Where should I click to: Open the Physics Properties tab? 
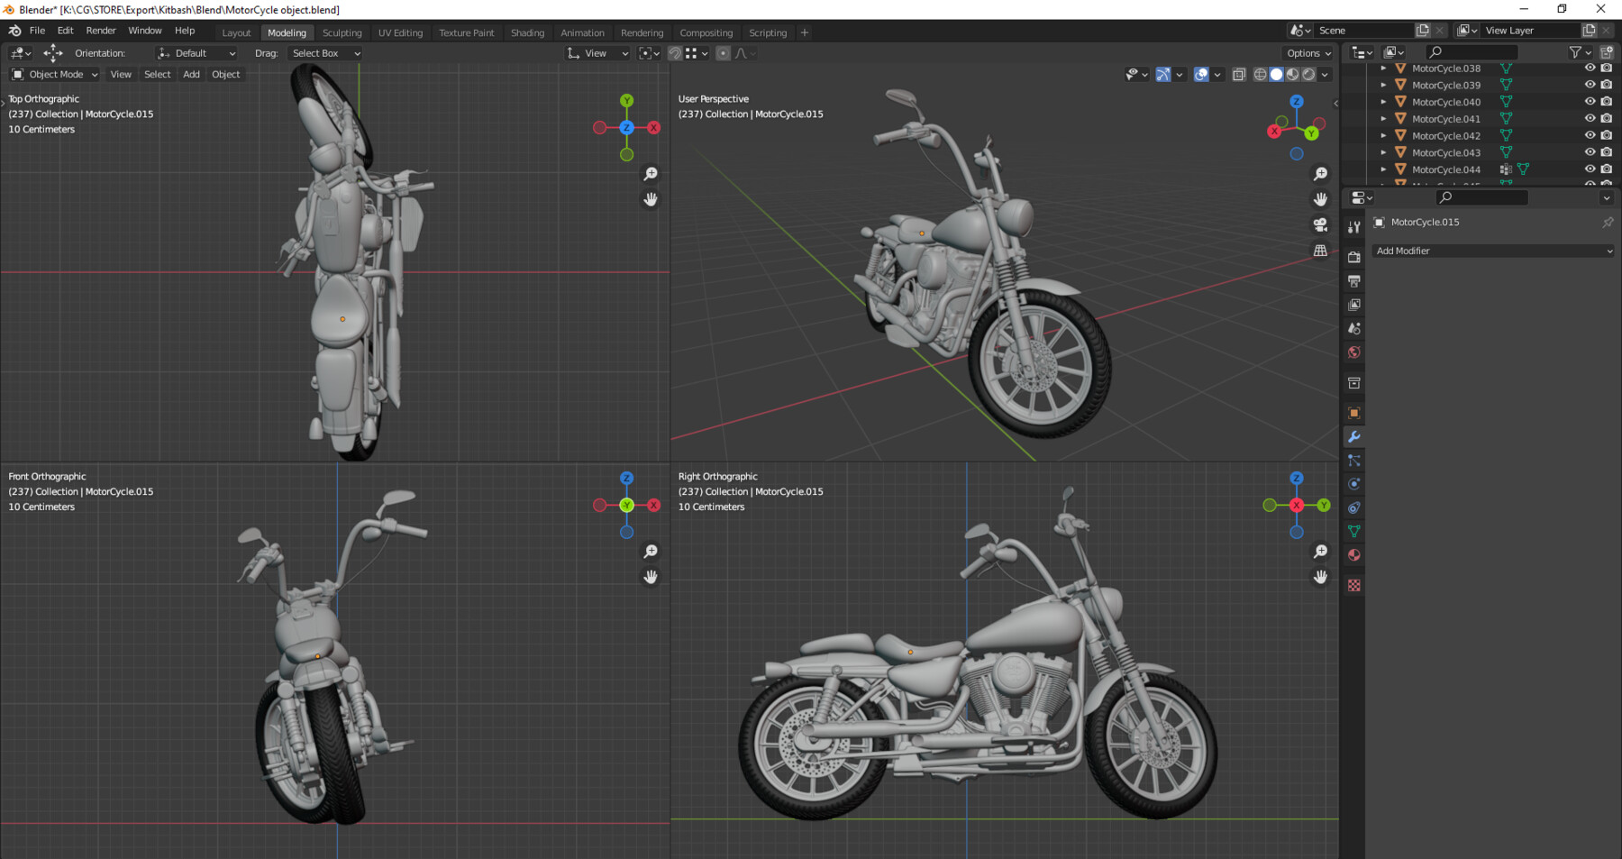coord(1353,483)
